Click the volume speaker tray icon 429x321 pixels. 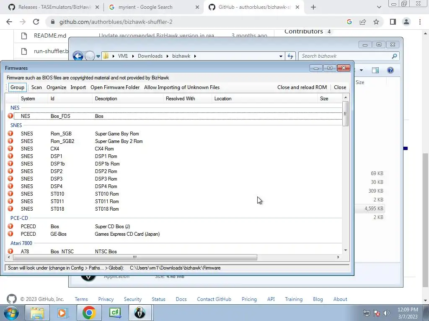pyautogui.click(x=387, y=313)
